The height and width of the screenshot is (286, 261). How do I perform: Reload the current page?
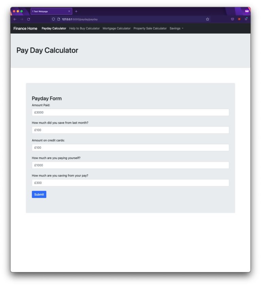(28, 19)
